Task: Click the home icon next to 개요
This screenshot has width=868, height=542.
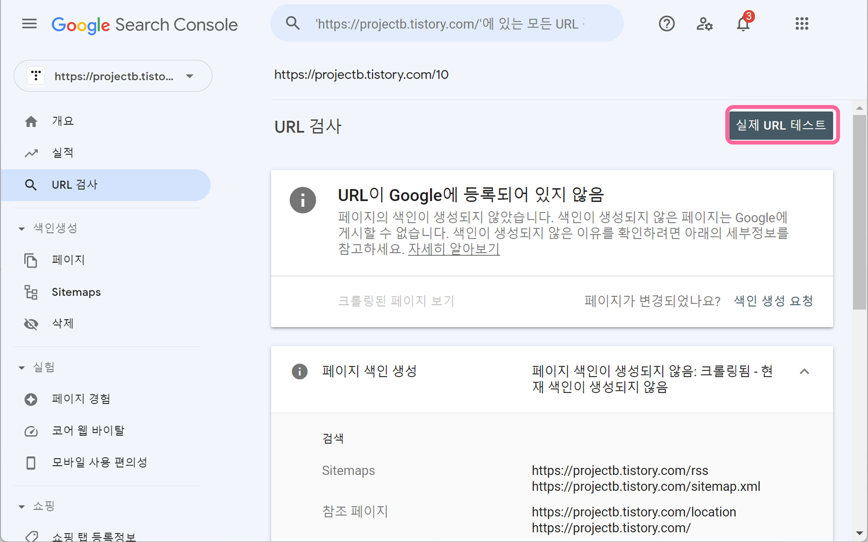Action: (31, 121)
